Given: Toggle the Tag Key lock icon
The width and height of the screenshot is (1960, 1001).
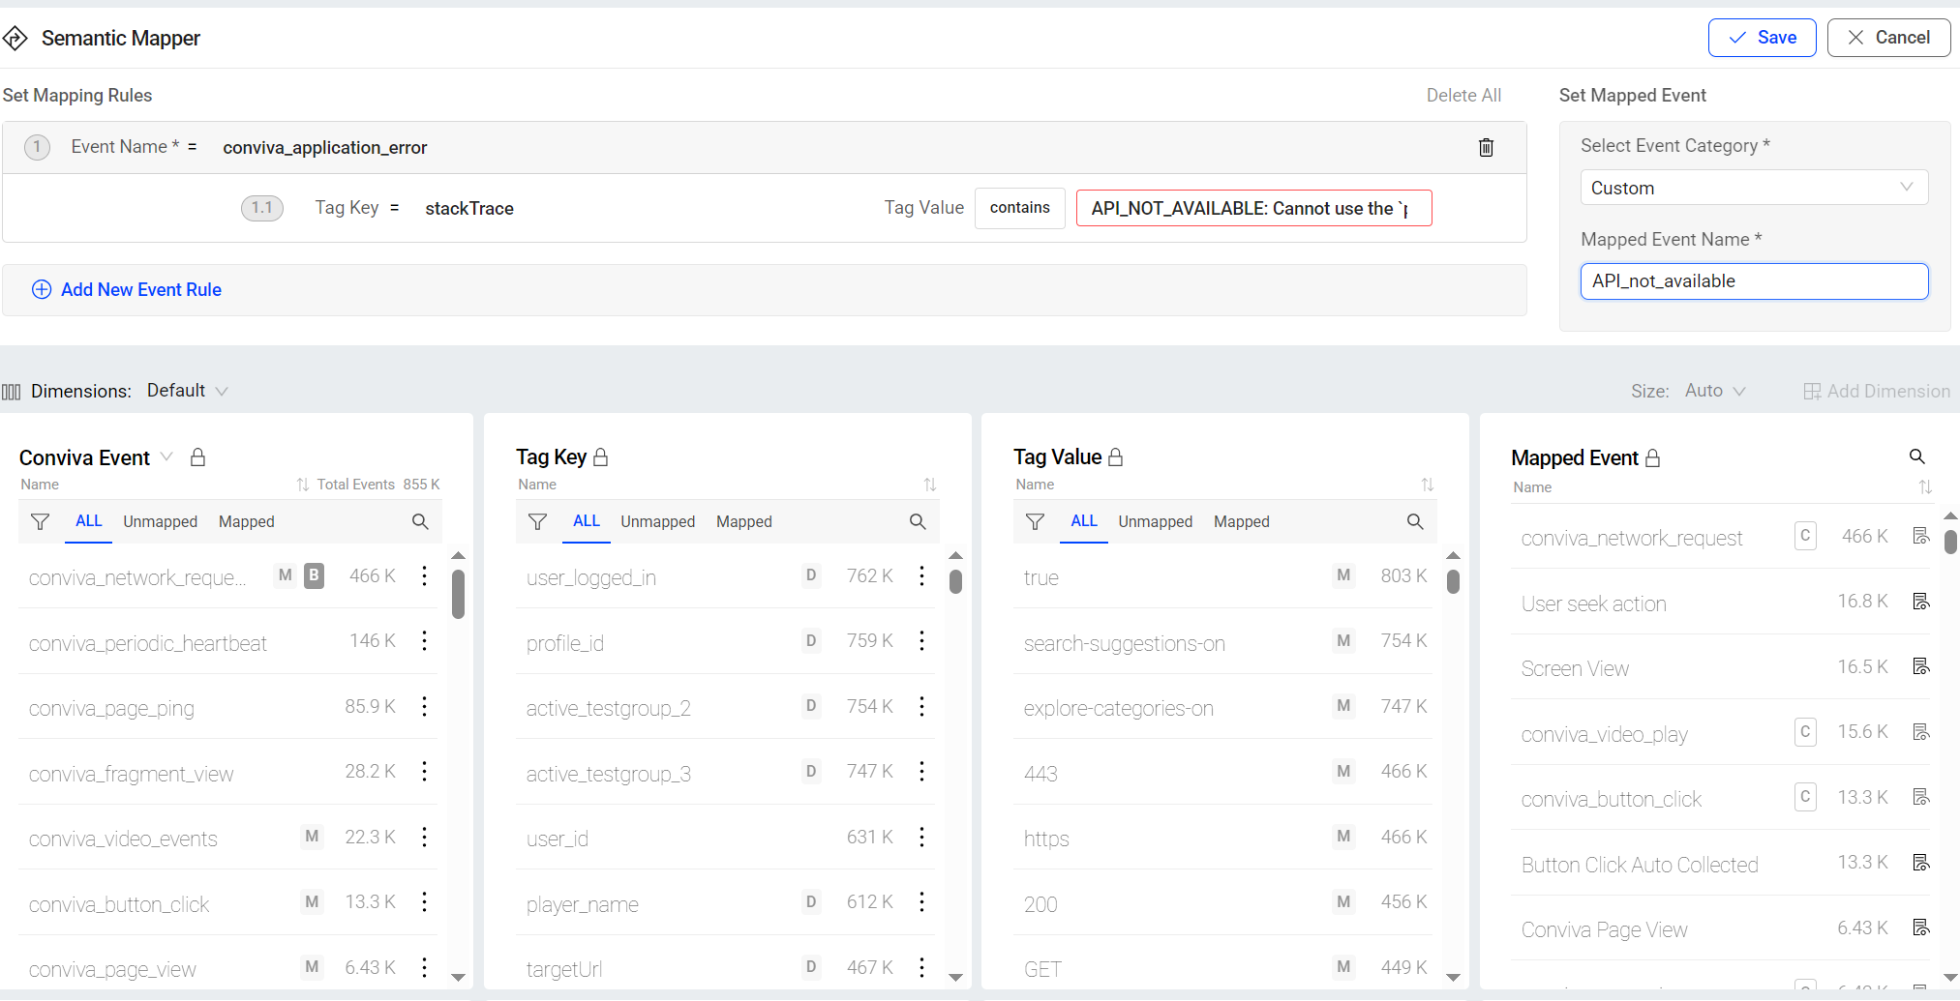Looking at the screenshot, I should point(600,457).
